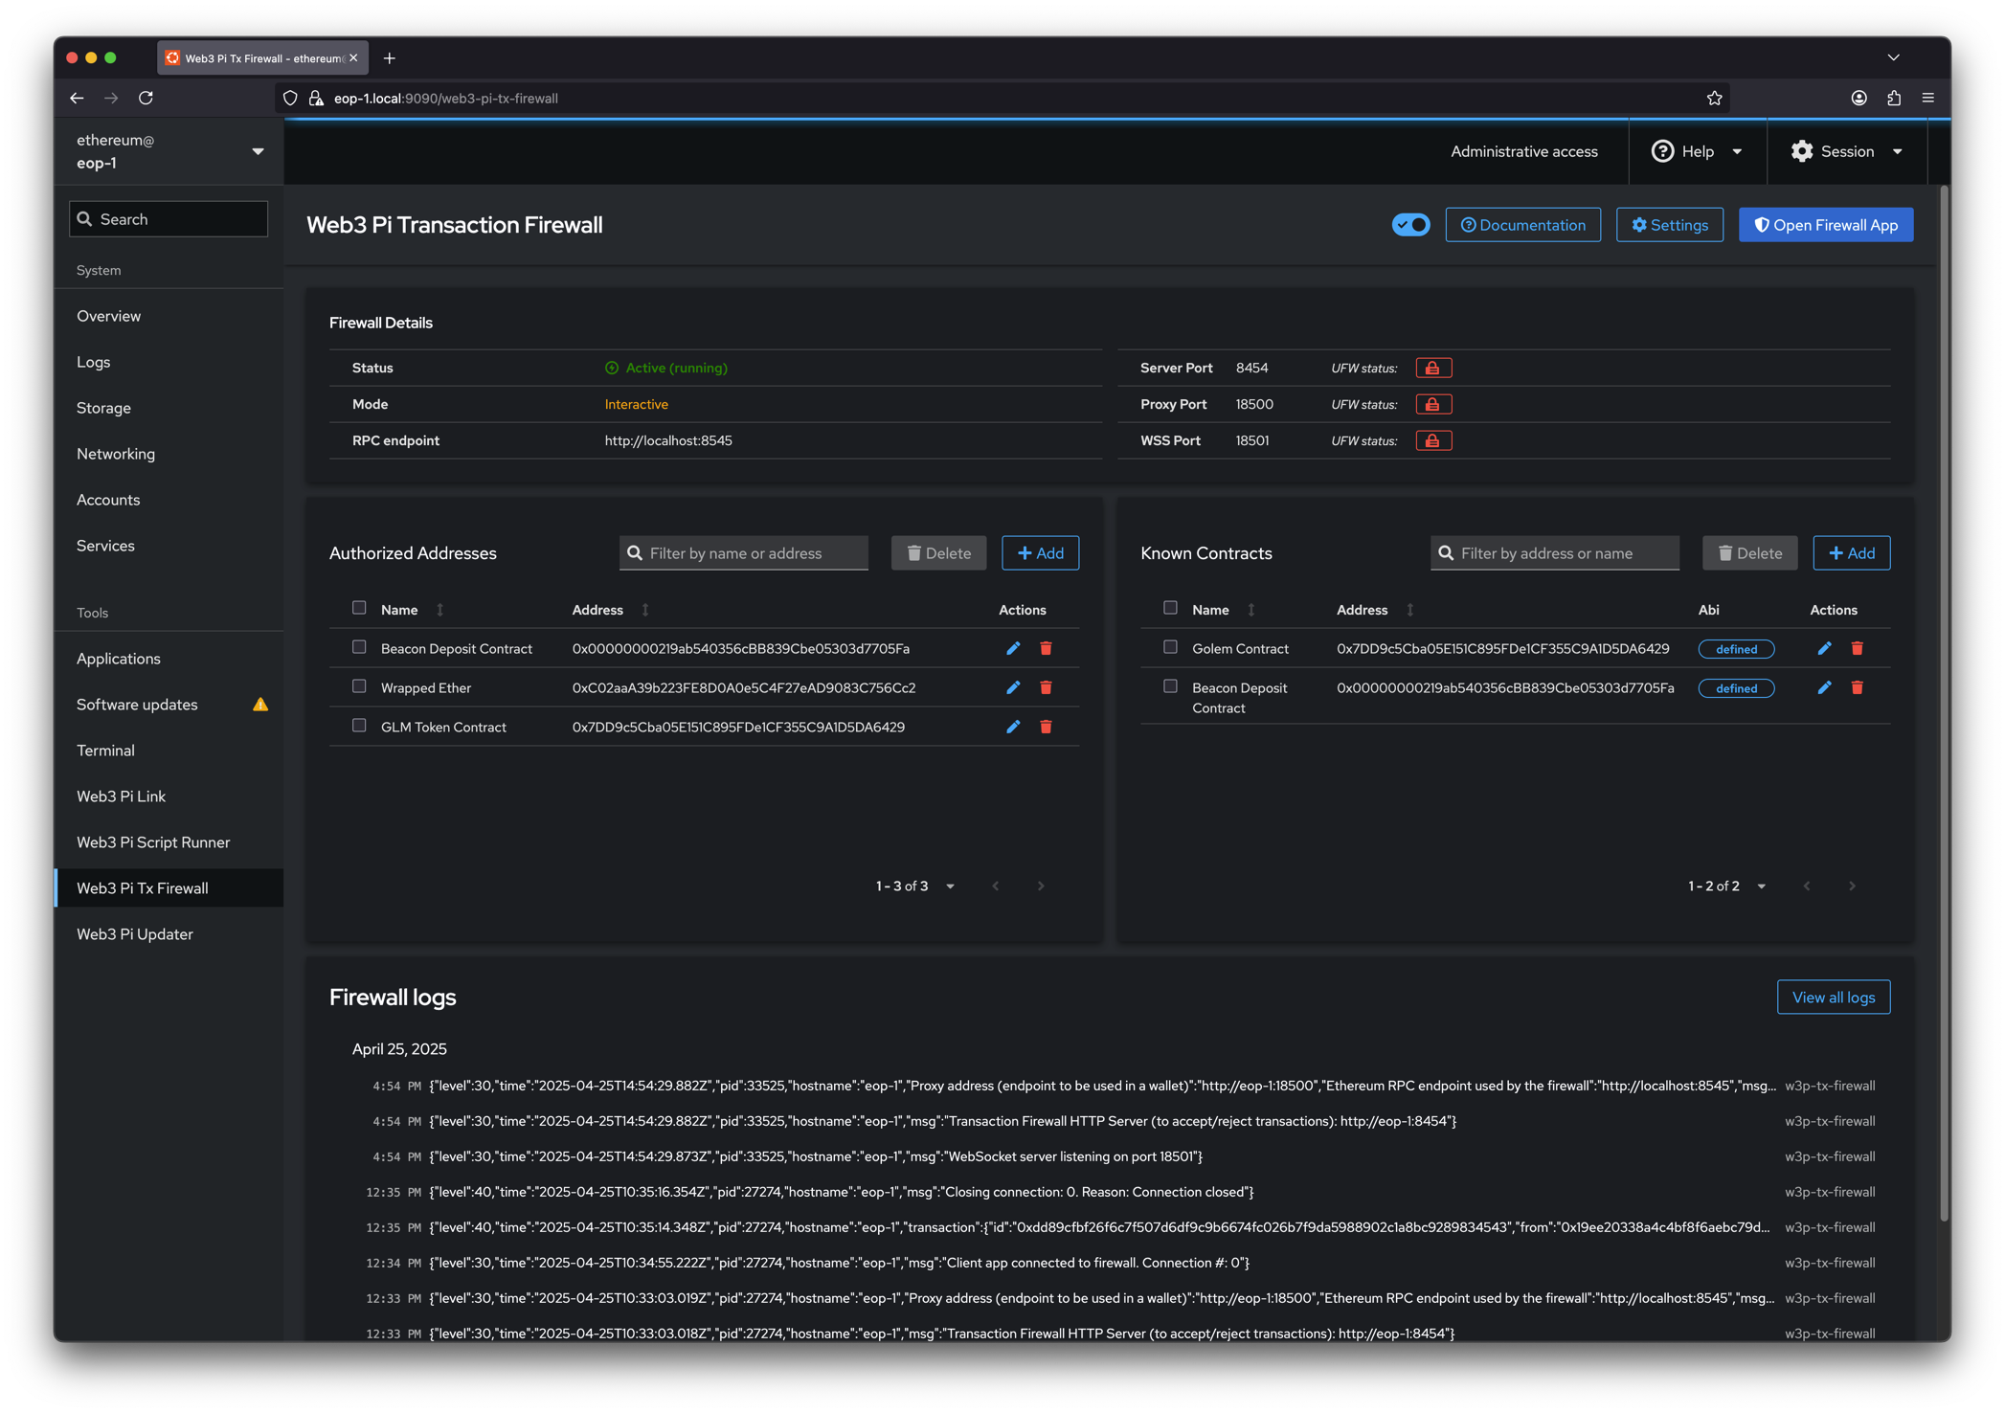Viewport: 2005px width, 1413px height.
Task: Click the page vertical scrollbar
Action: 1944,704
